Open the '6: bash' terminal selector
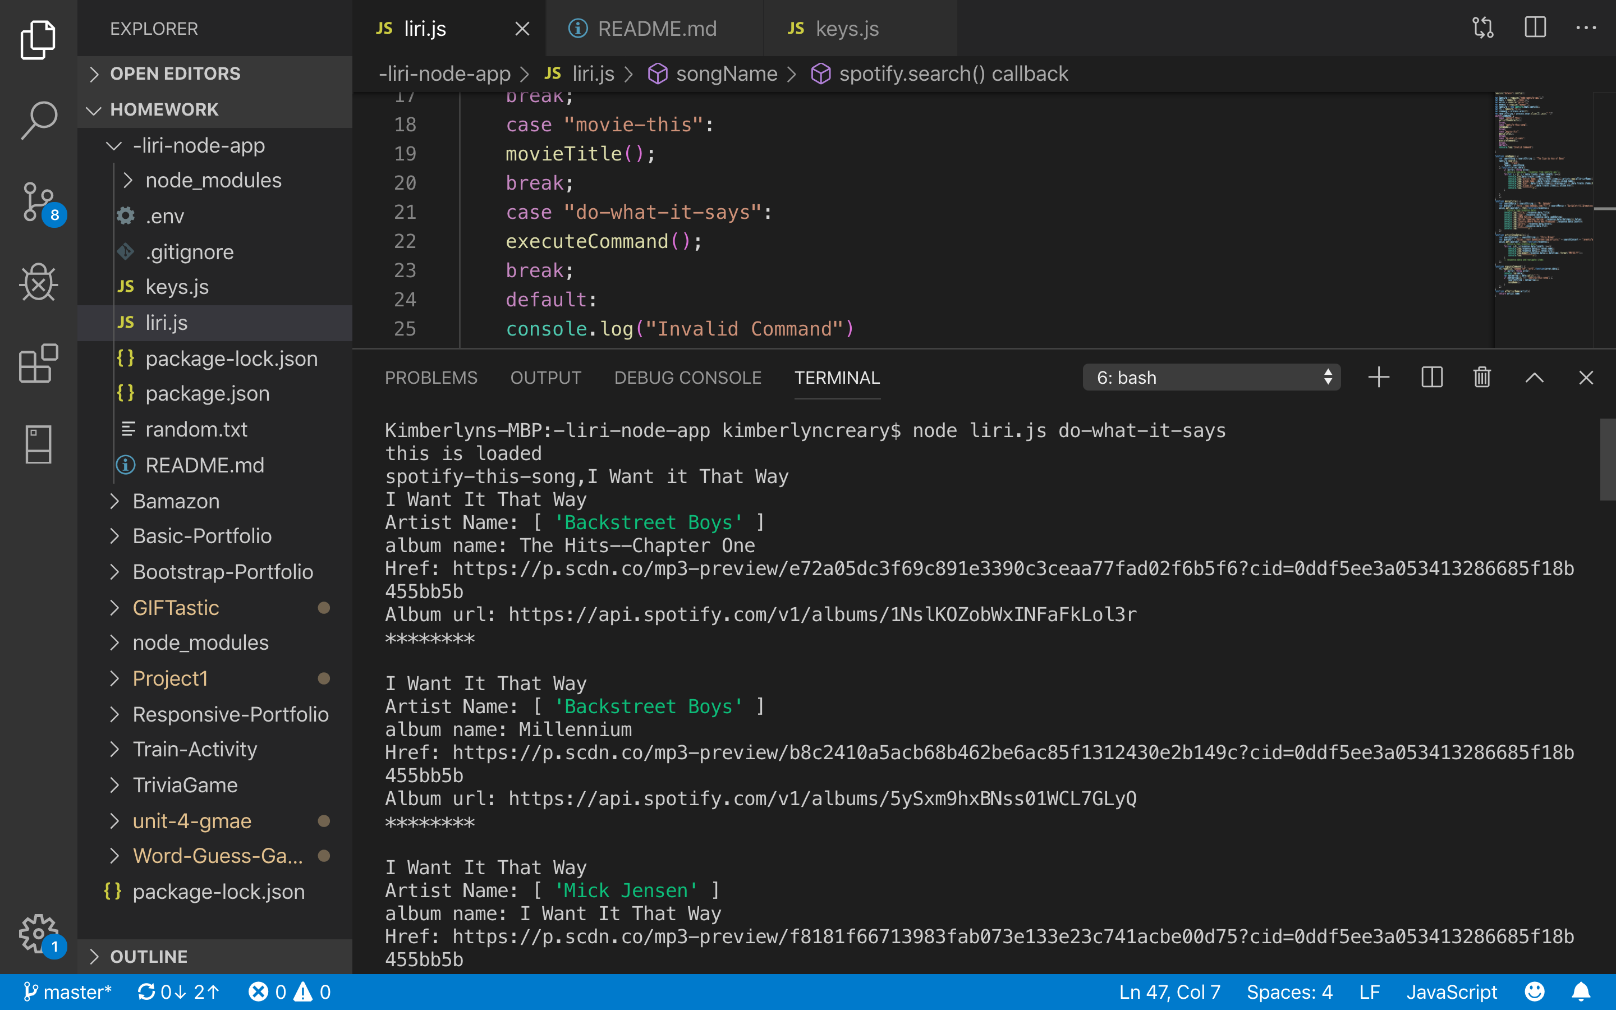 pyautogui.click(x=1211, y=378)
